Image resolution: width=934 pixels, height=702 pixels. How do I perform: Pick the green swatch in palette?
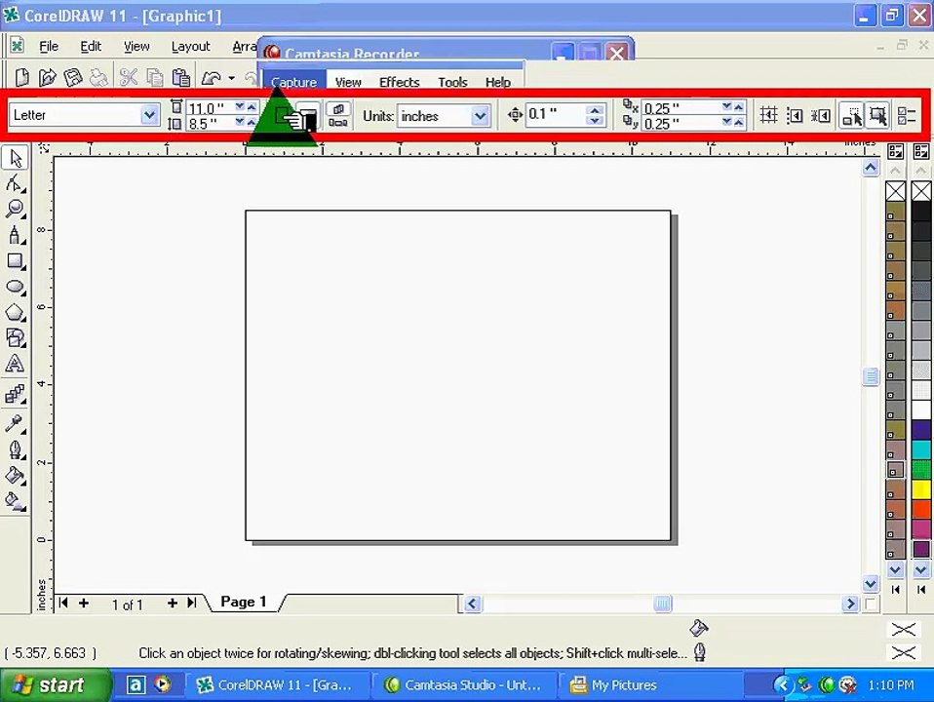(x=921, y=470)
